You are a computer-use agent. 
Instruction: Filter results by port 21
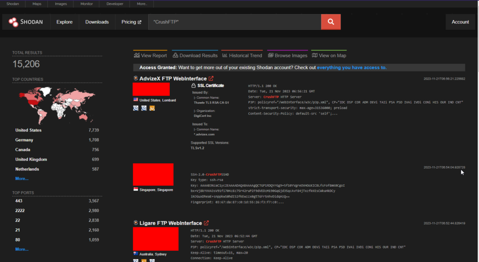[17, 230]
